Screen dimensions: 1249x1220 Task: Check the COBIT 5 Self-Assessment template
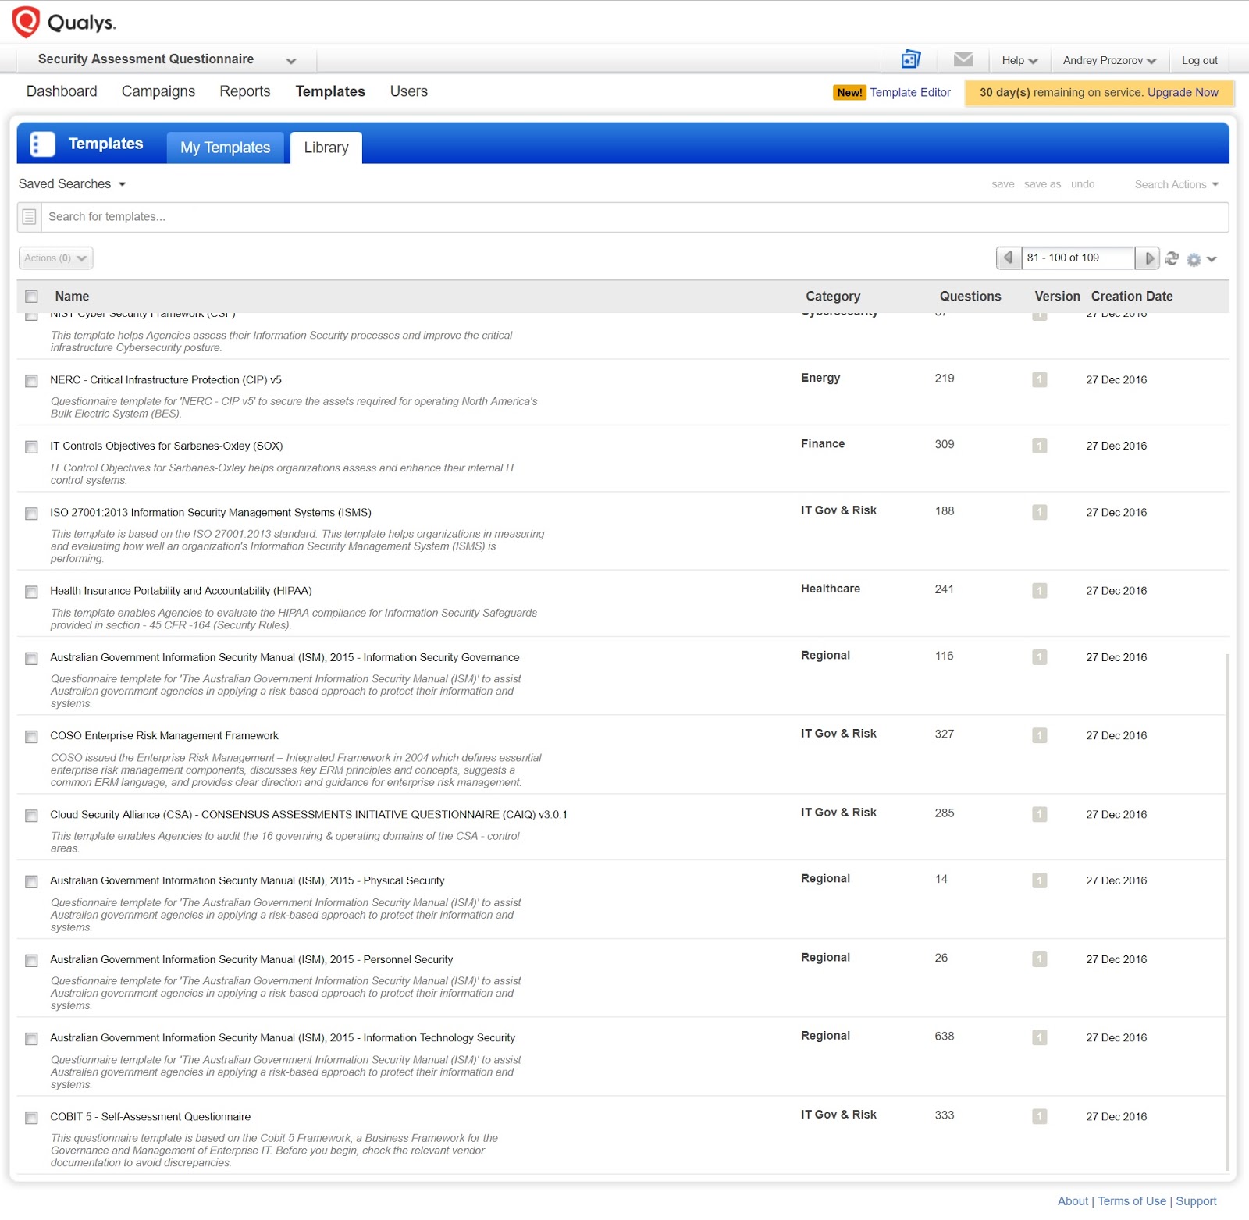click(31, 1118)
